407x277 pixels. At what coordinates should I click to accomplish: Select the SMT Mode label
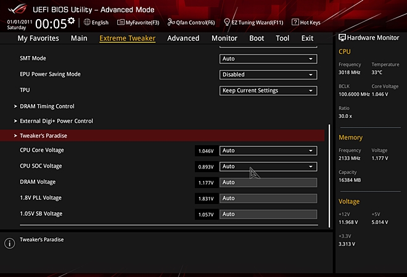(33, 59)
